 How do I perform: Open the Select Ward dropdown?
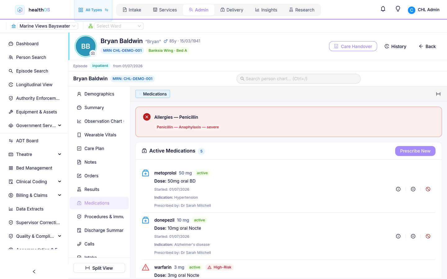tap(119, 26)
